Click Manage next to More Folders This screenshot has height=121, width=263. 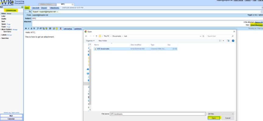(x=15, y=30)
